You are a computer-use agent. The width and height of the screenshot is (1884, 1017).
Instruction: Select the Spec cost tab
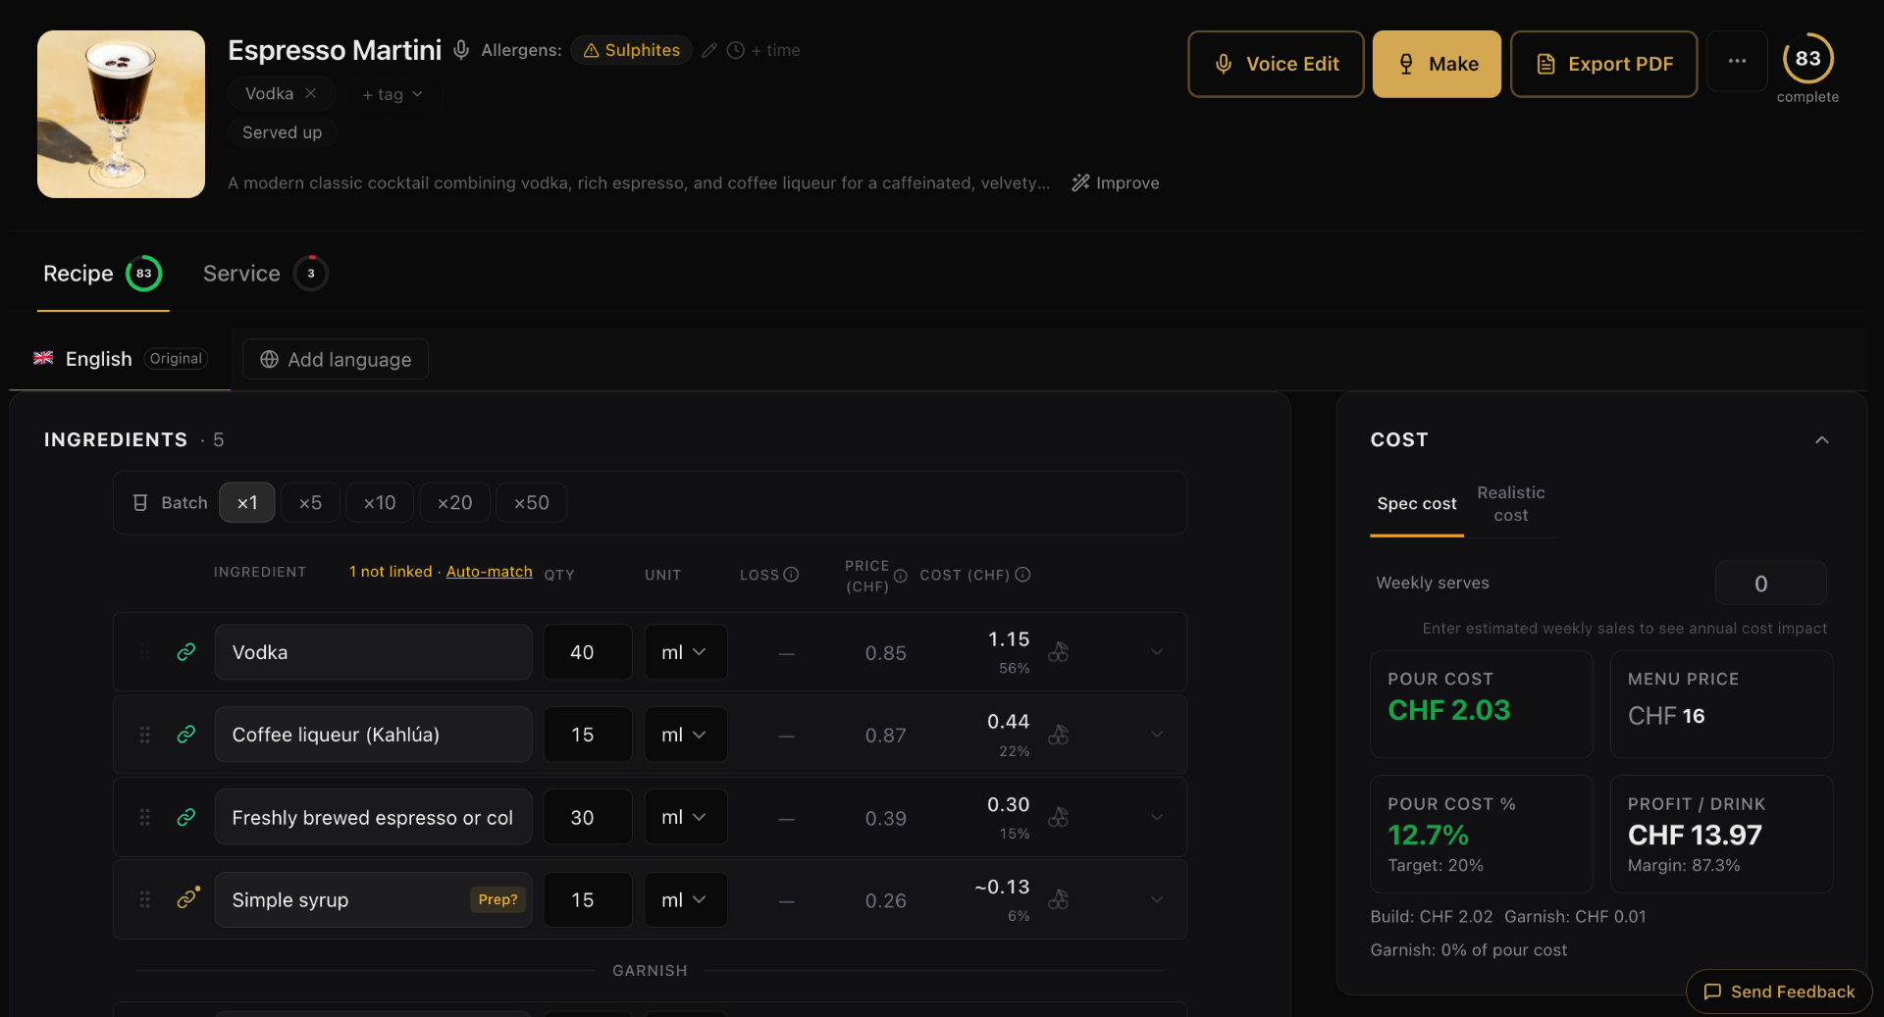(1416, 504)
